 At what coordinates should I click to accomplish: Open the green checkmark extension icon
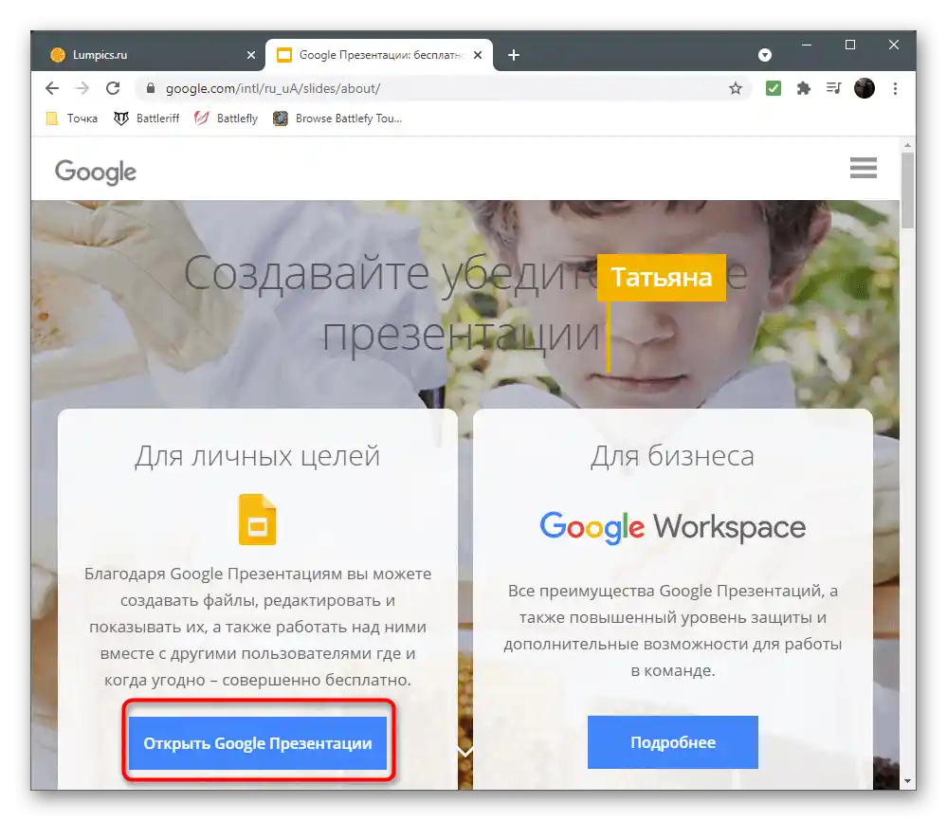pyautogui.click(x=774, y=88)
